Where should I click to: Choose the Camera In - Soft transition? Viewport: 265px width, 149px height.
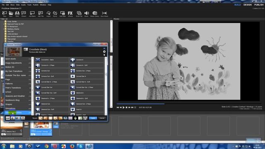click(x=87, y=65)
